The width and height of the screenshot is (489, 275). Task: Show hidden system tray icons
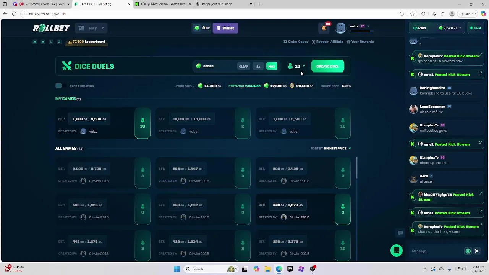click(425, 269)
